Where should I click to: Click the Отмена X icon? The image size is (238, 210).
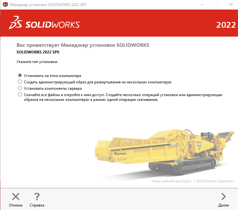[16, 197]
